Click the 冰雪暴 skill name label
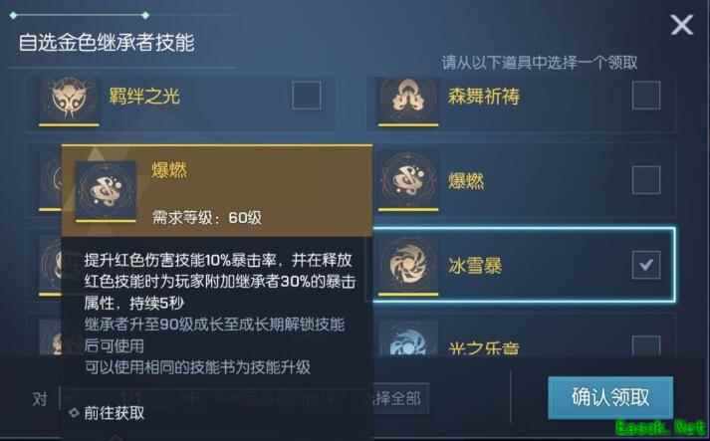 click(x=475, y=266)
